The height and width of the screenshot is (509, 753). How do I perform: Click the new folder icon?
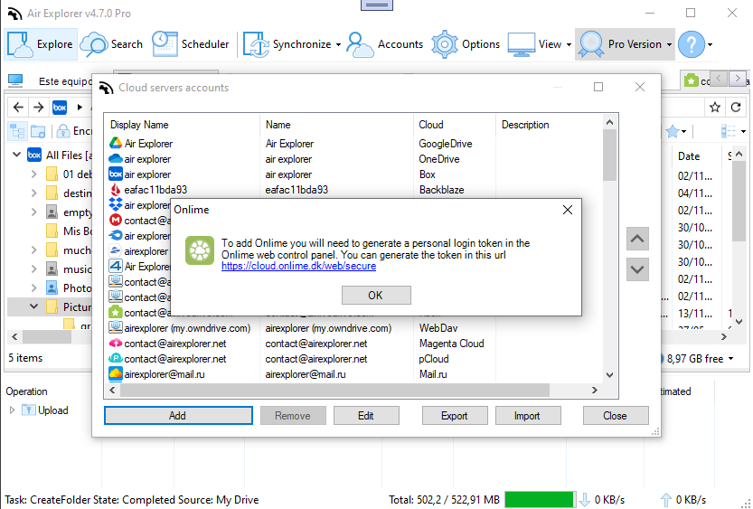[x=38, y=130]
